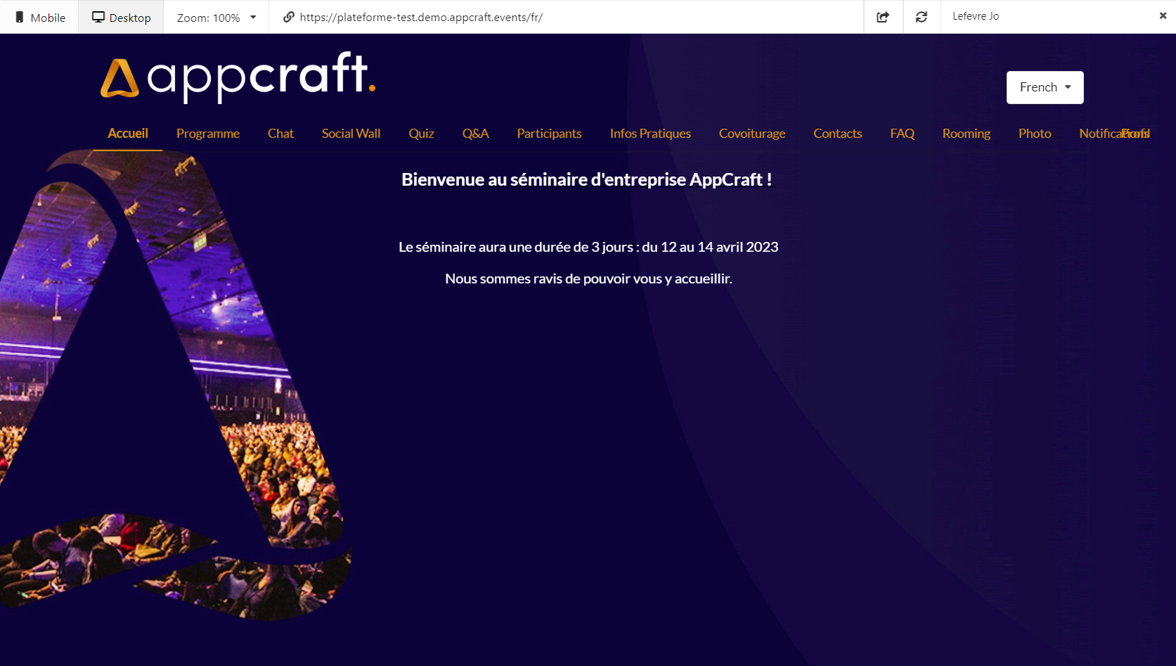Viewport: 1176px width, 666px height.
Task: Click the refresh preview icon
Action: point(921,18)
